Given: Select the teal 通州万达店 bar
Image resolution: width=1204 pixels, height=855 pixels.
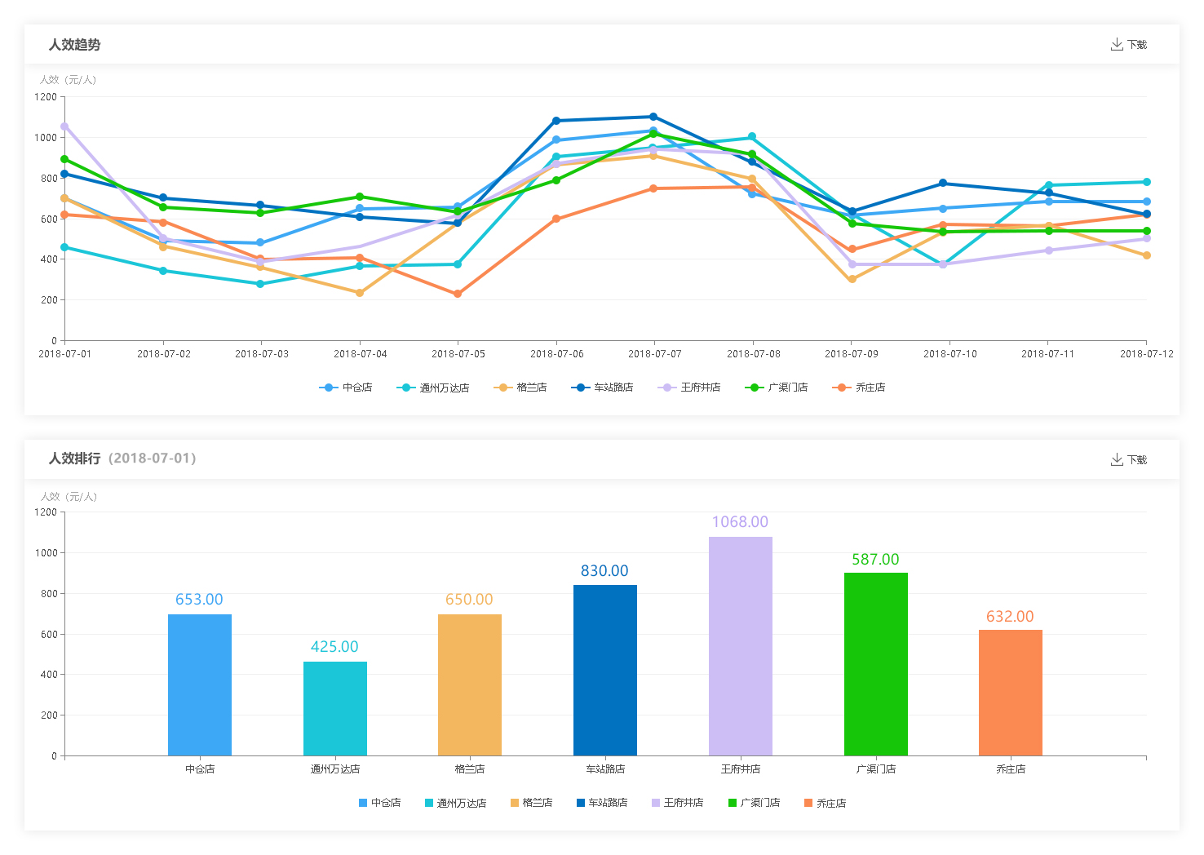Looking at the screenshot, I should click(x=335, y=708).
